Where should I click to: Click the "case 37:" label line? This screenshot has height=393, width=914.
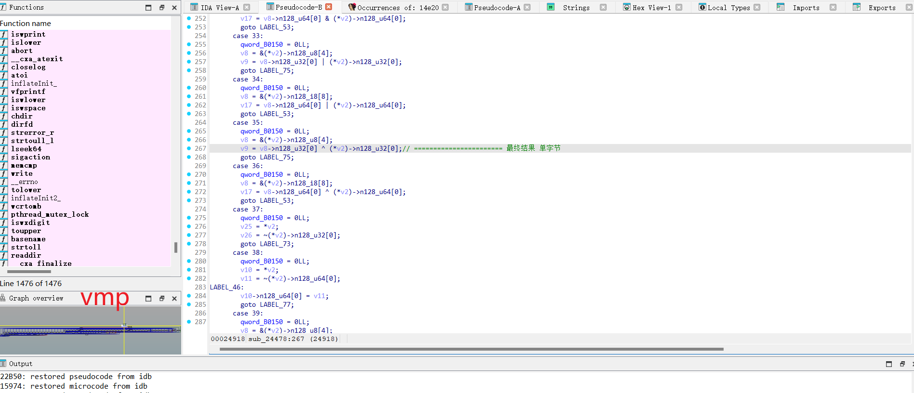[248, 209]
